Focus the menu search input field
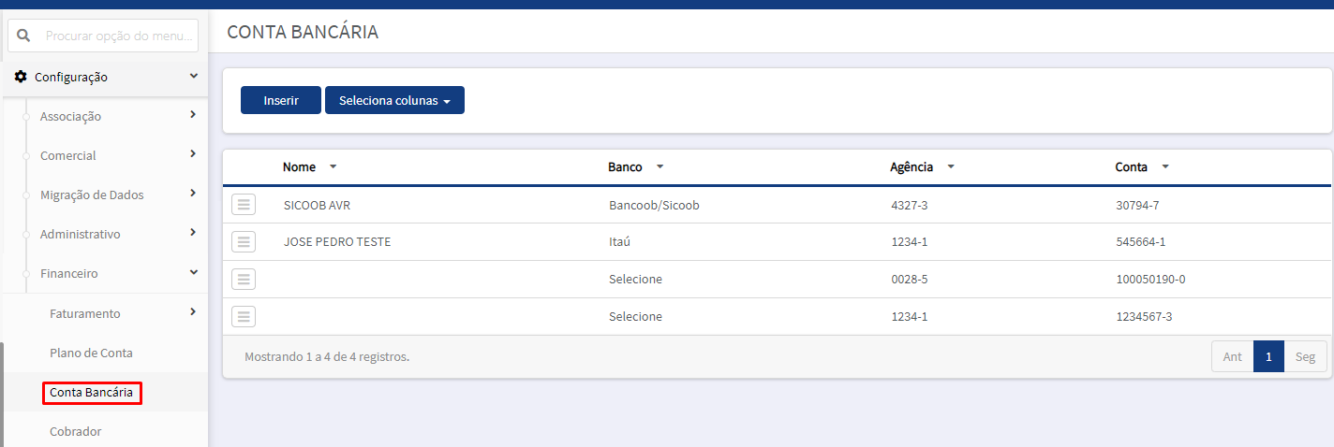 point(103,36)
